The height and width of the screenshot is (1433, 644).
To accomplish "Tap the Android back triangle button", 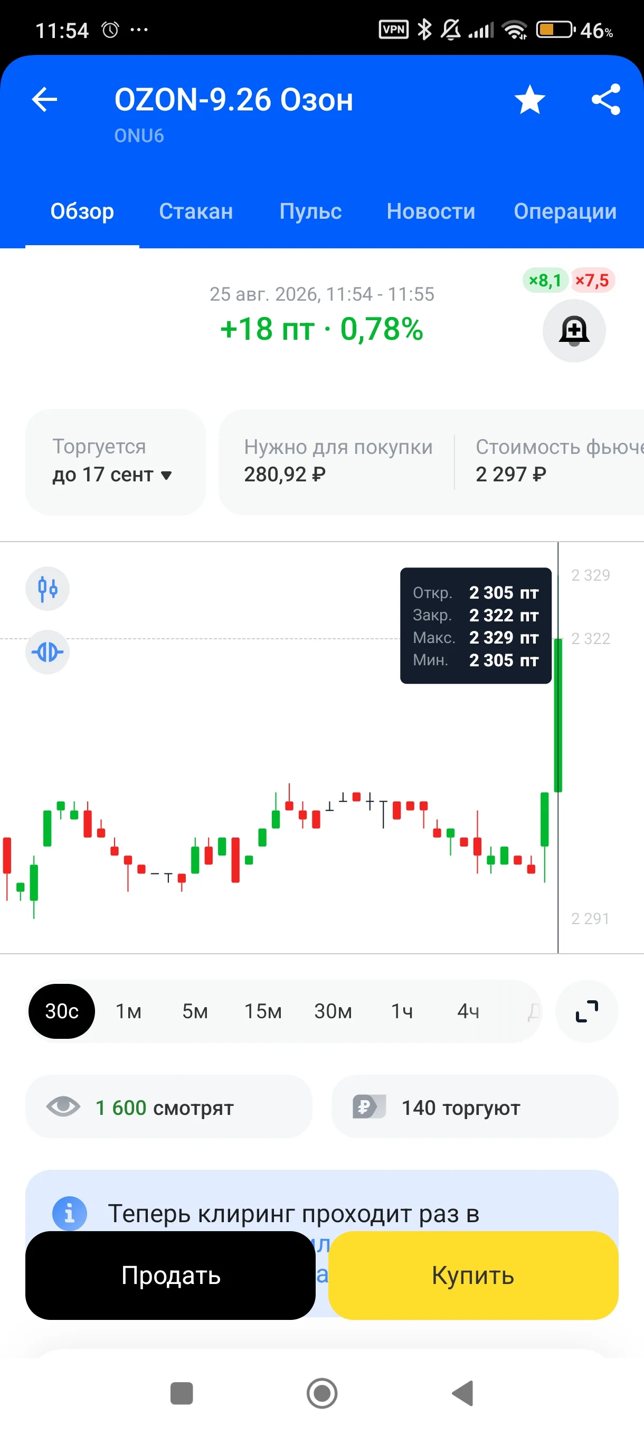I will tap(463, 1393).
